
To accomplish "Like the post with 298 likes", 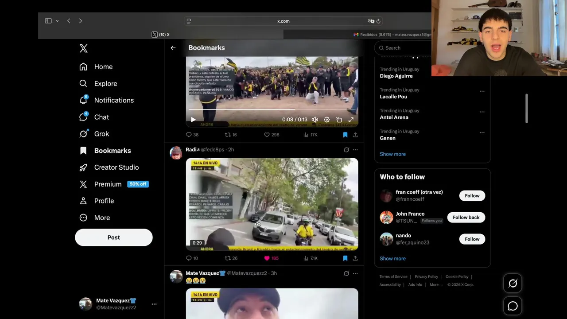I will pos(272,135).
